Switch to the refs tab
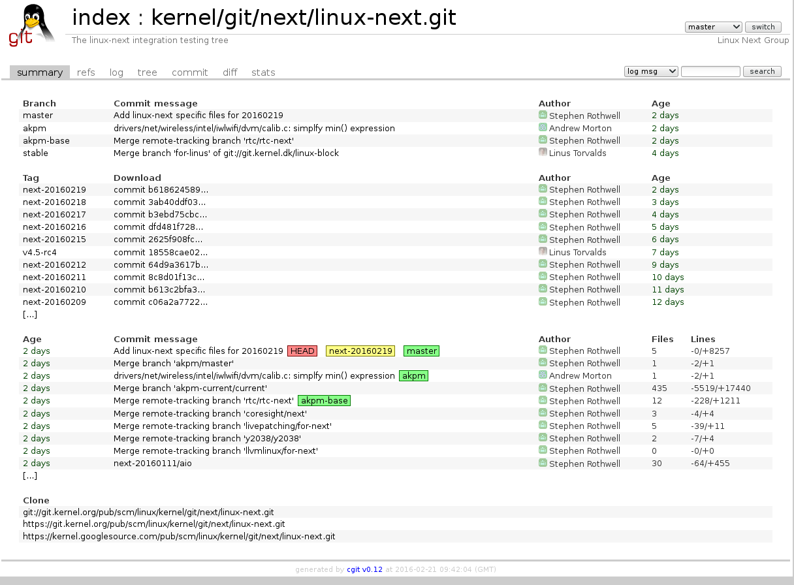This screenshot has height=585, width=794. tap(86, 72)
